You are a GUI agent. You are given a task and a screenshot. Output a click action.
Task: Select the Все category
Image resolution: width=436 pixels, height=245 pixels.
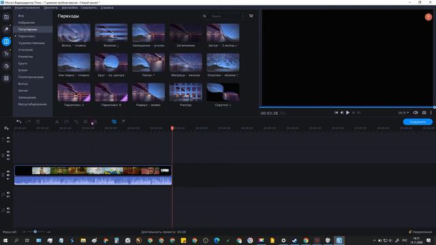click(21, 16)
